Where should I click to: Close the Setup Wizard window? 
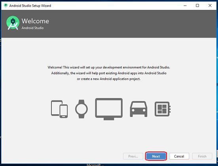[x=210, y=6]
